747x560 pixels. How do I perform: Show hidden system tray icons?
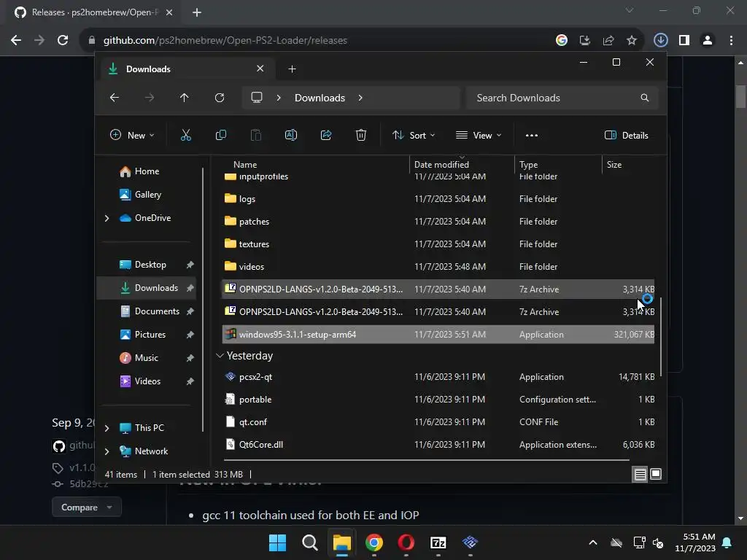tap(593, 542)
